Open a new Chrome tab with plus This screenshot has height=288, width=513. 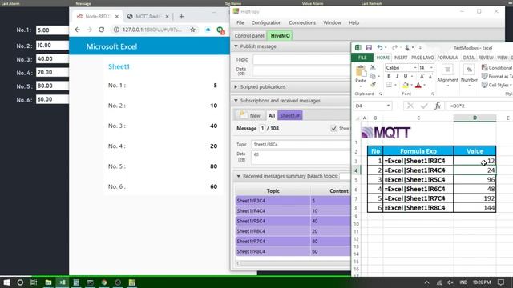tap(181, 16)
